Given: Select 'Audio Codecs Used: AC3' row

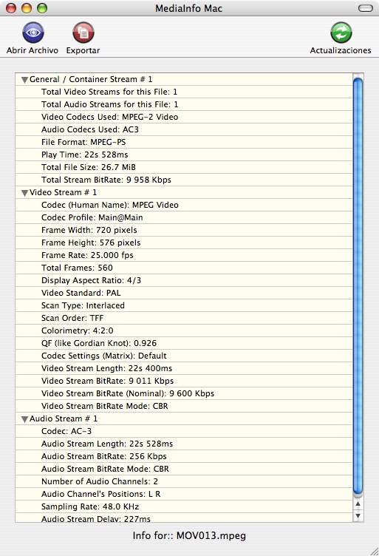Looking at the screenshot, I should click(x=184, y=129).
